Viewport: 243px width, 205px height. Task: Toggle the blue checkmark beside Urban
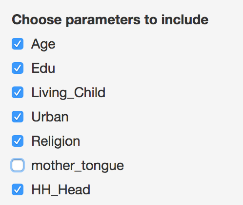coord(18,117)
